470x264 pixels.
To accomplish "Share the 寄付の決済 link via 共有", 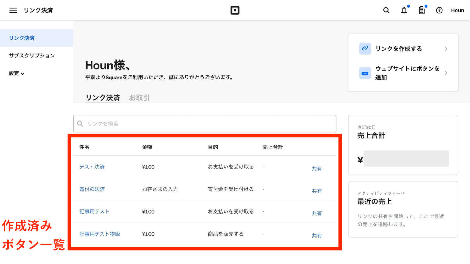I will coord(317,191).
